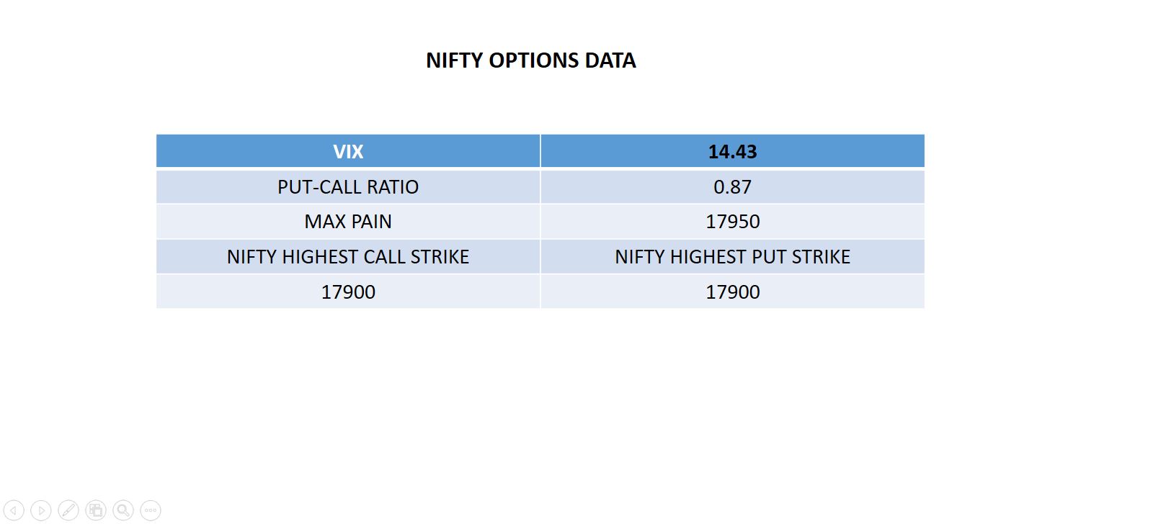Show all slides grid view
This screenshot has height=524, width=1153.
96,510
